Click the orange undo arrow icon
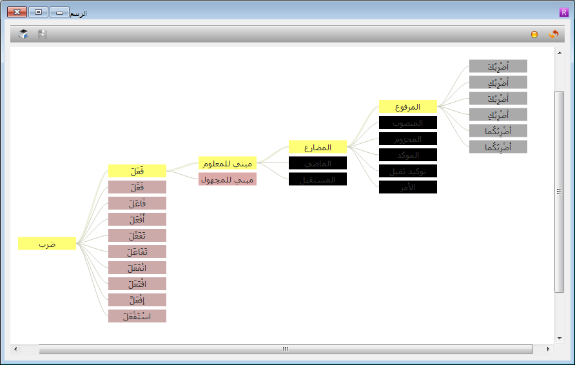 coord(553,34)
